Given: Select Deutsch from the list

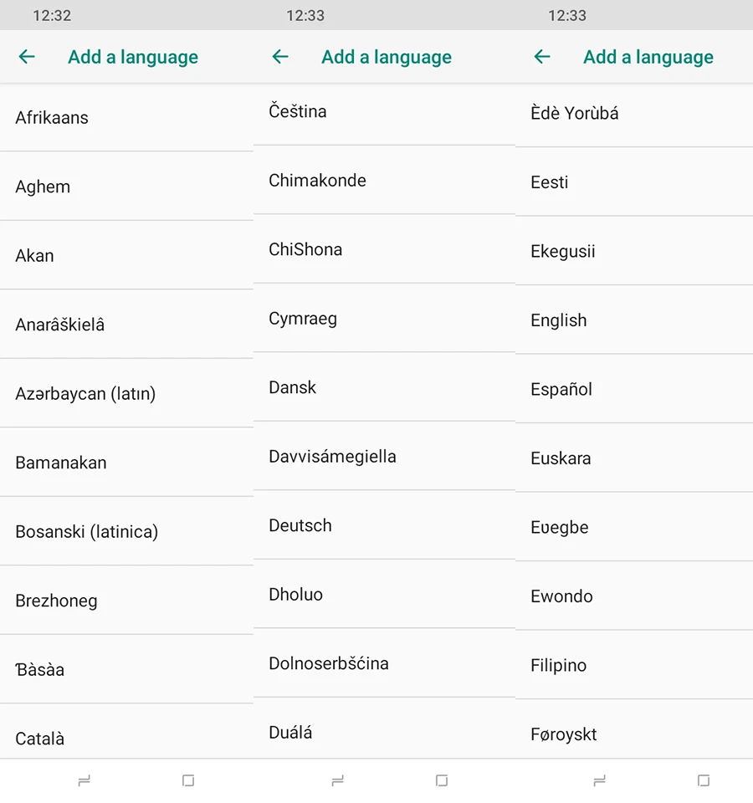Looking at the screenshot, I should coord(384,525).
